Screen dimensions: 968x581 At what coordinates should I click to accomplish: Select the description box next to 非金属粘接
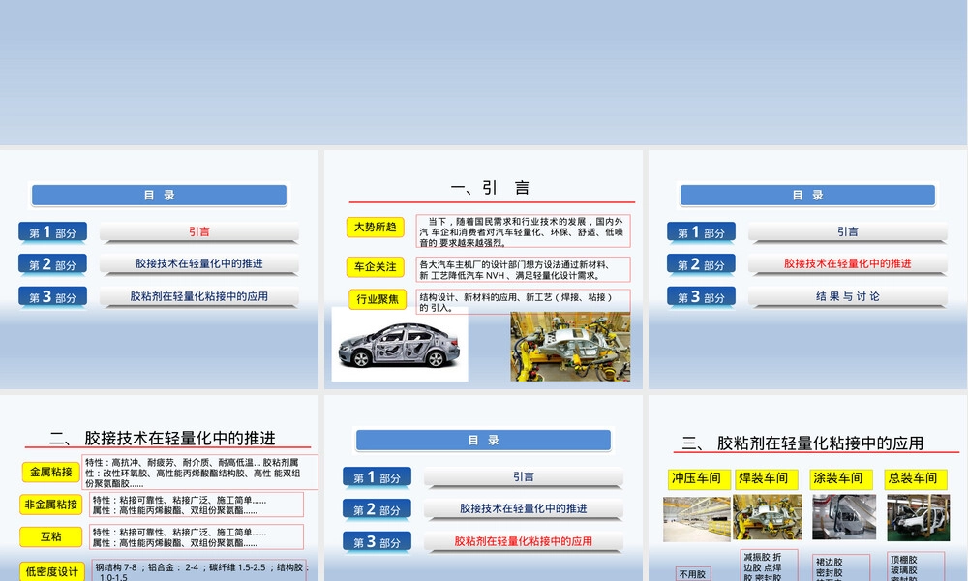[197, 505]
